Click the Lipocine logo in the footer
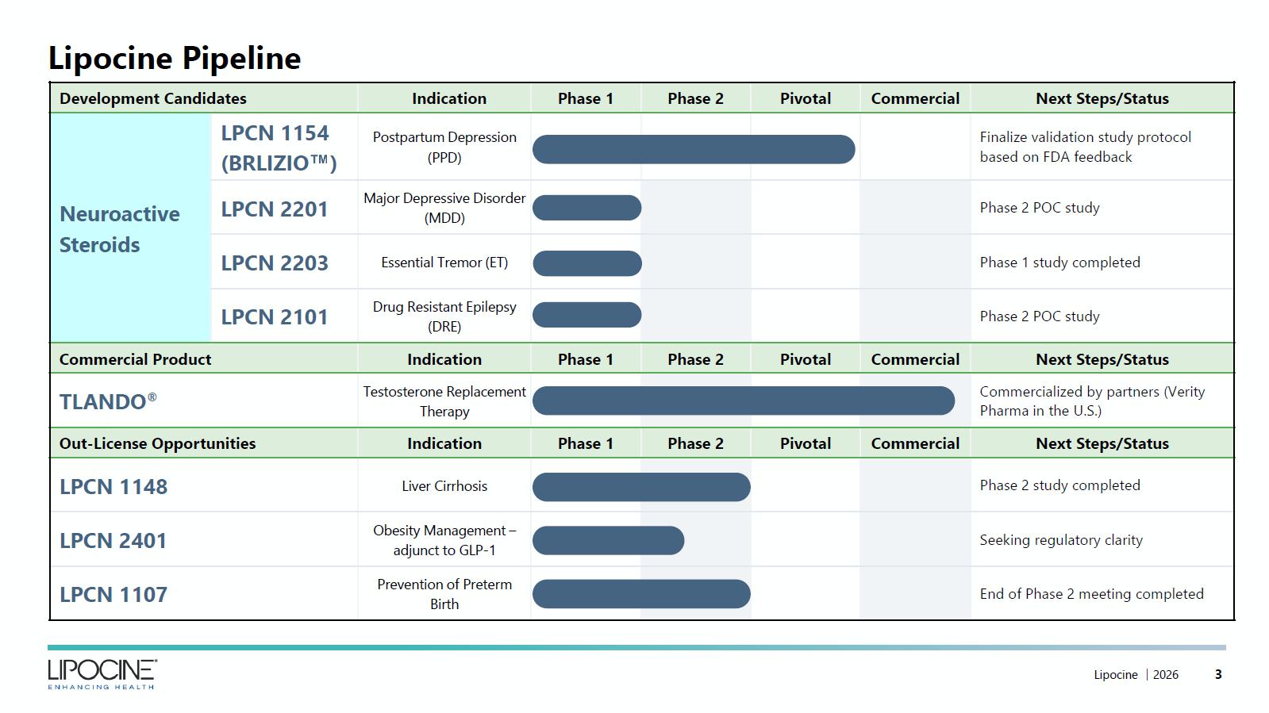1269x713 pixels. [x=102, y=674]
